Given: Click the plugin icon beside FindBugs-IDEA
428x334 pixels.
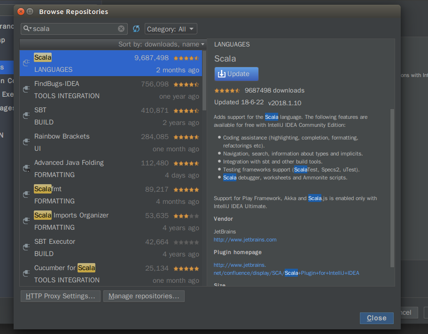Looking at the screenshot, I should point(26,89).
